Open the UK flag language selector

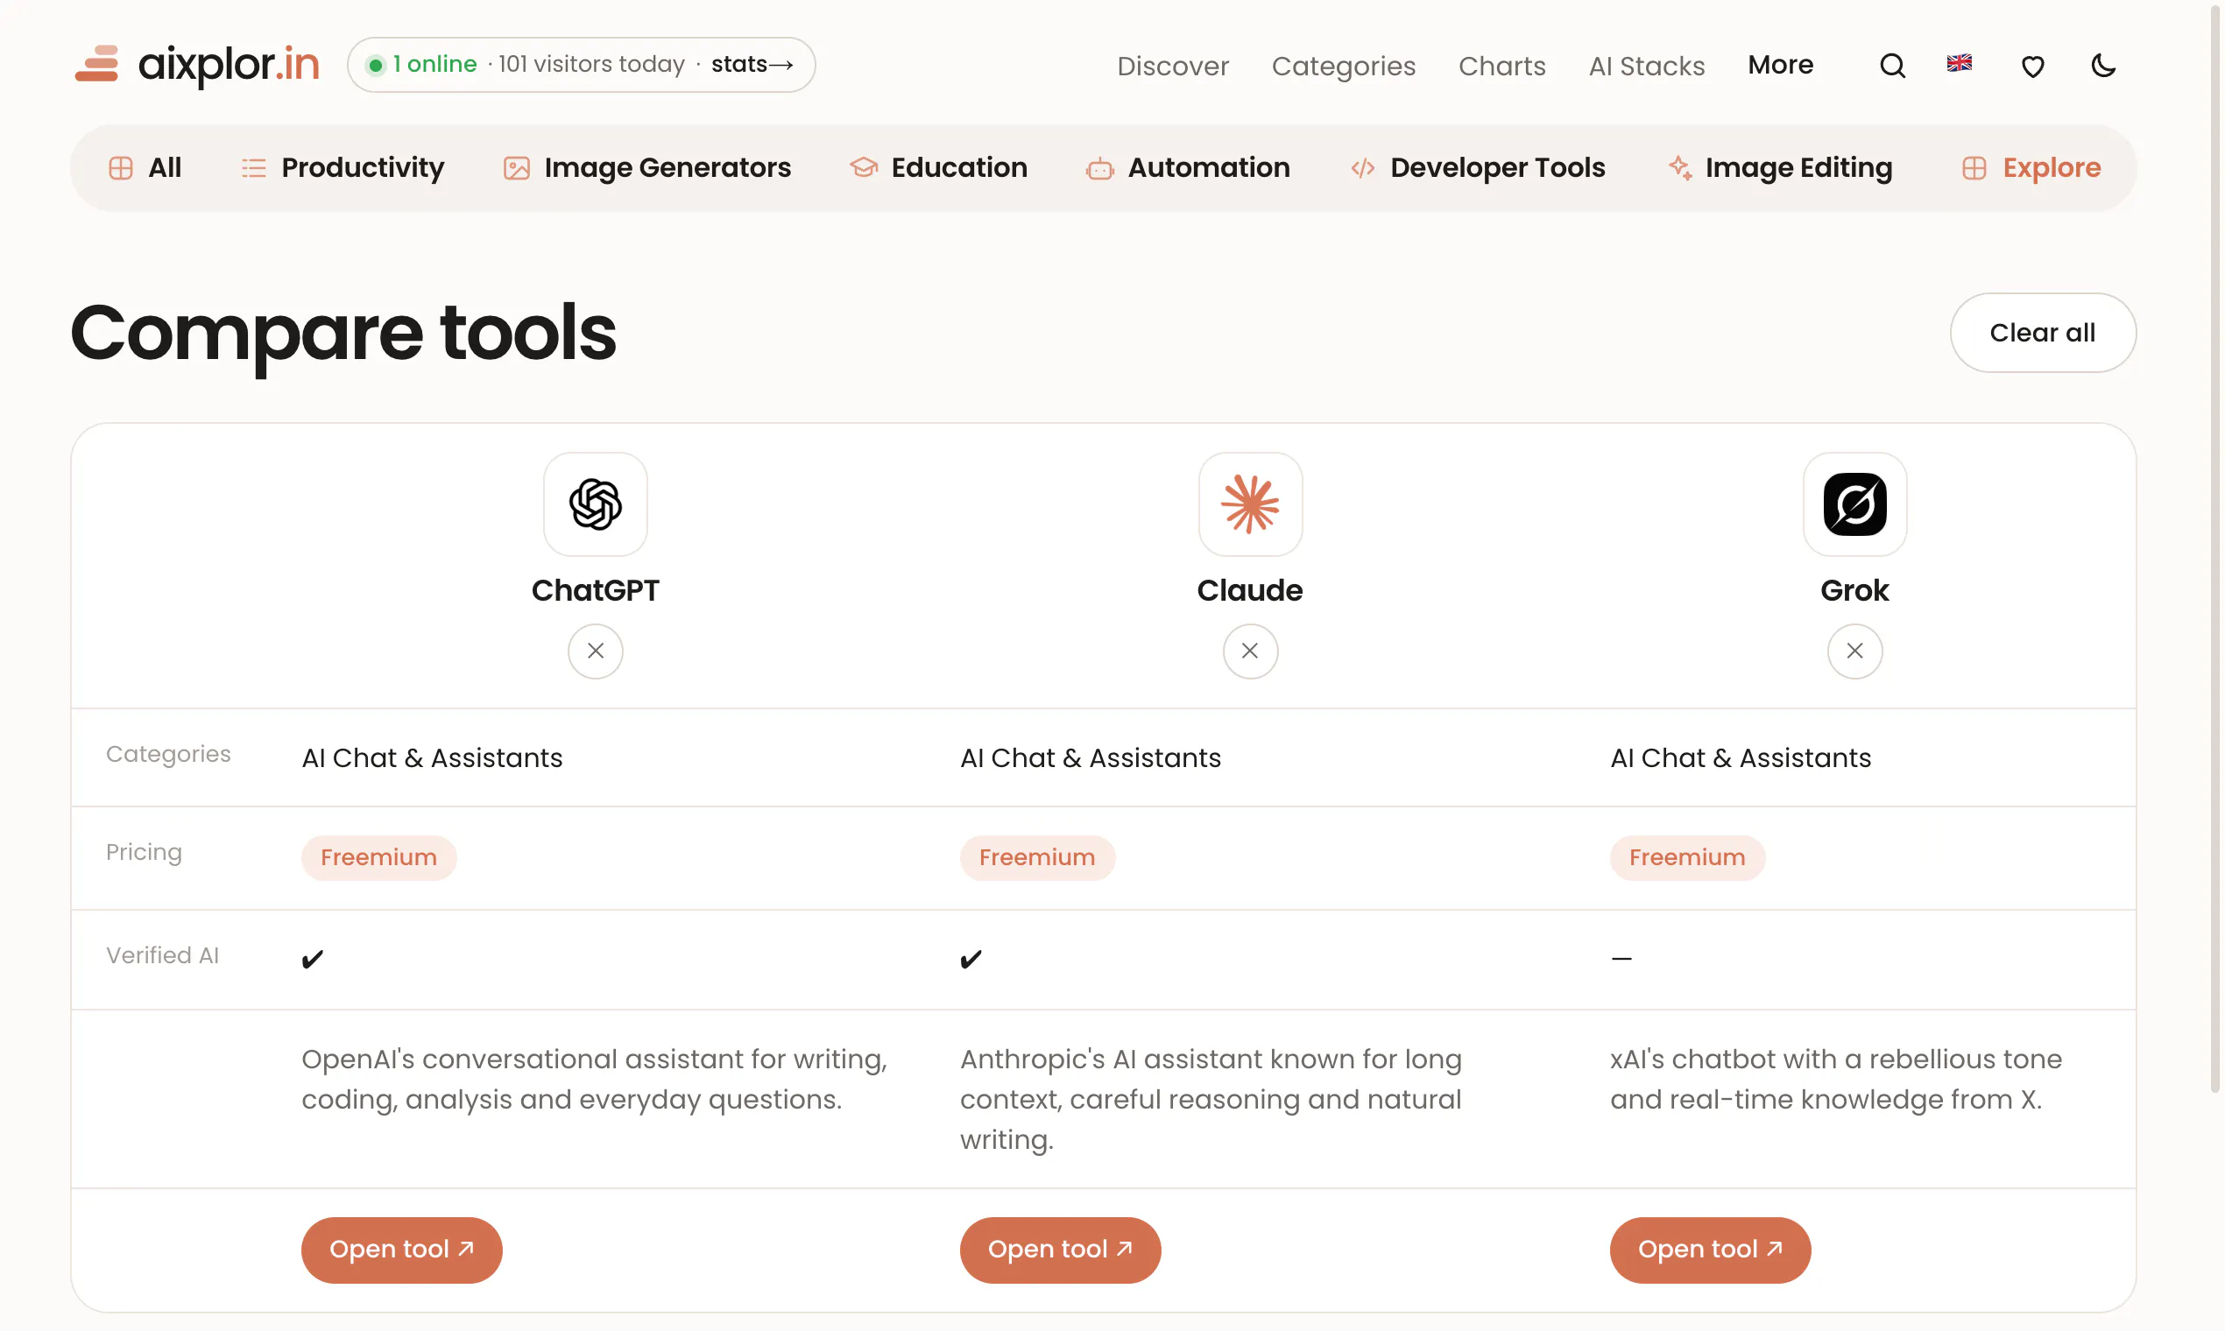1960,64
